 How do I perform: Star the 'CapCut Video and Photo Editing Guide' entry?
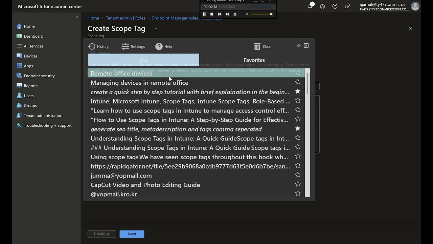click(298, 184)
